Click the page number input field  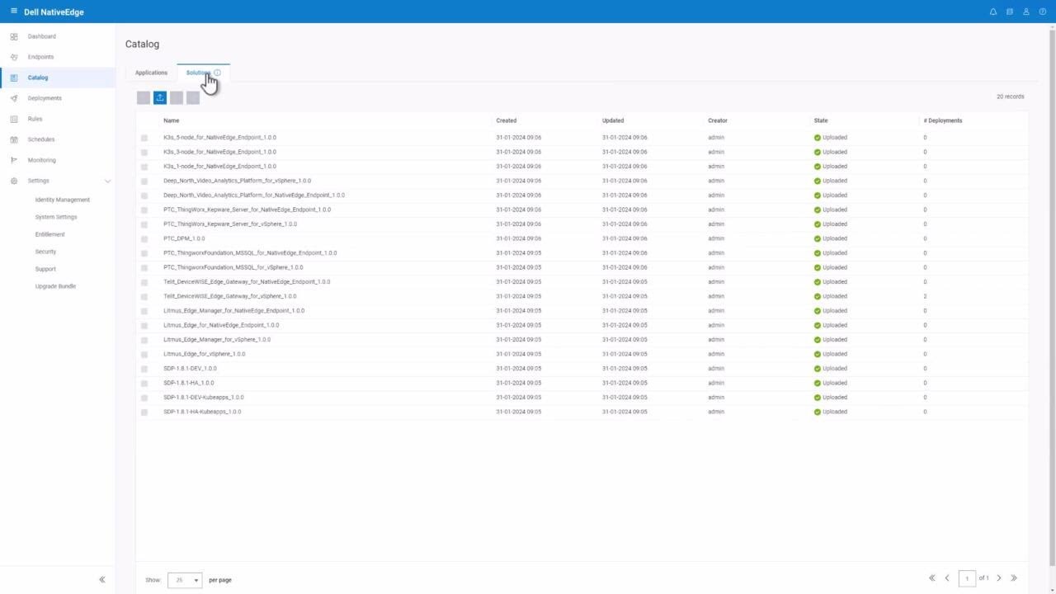click(967, 578)
